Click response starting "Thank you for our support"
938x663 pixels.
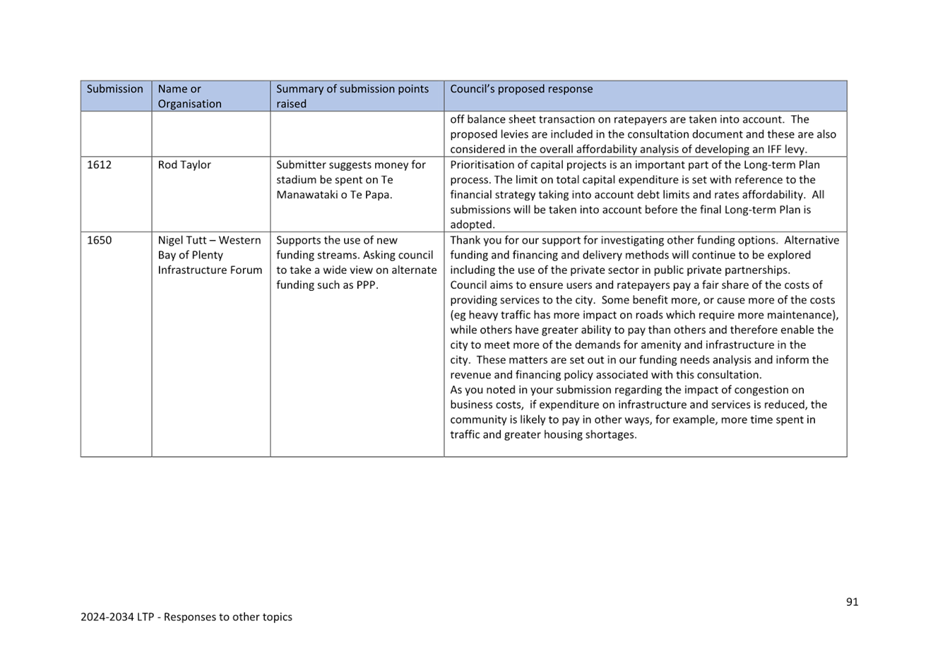tap(645, 255)
